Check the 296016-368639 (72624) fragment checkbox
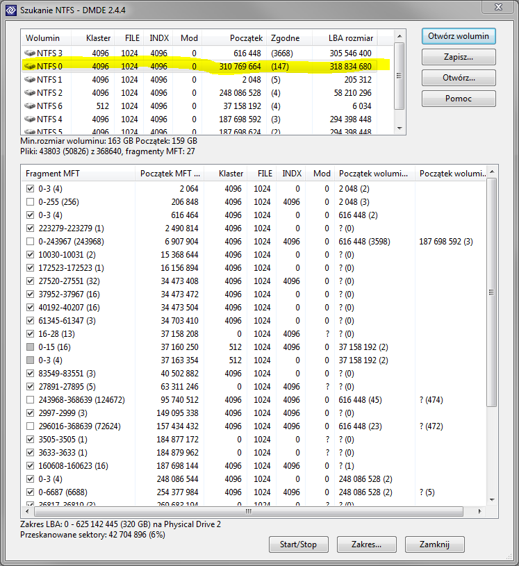 click(x=31, y=426)
